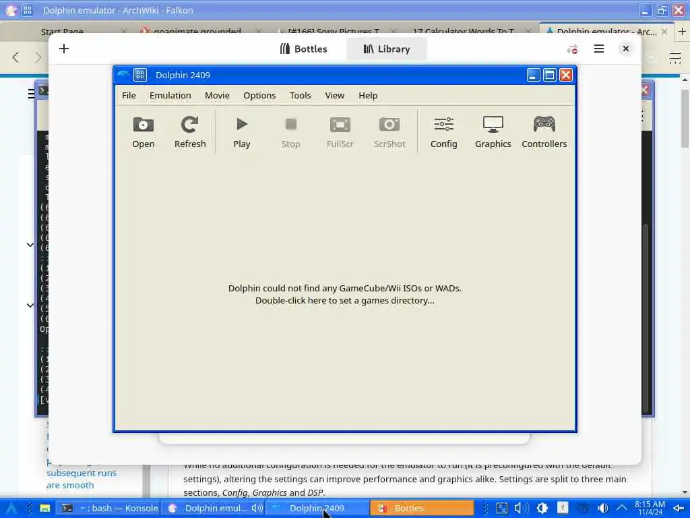Open the Controllers settings icon
690x518 pixels.
pos(544,132)
